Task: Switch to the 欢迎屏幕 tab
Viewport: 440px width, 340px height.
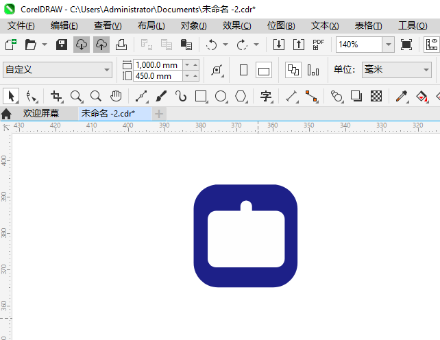Action: point(41,113)
